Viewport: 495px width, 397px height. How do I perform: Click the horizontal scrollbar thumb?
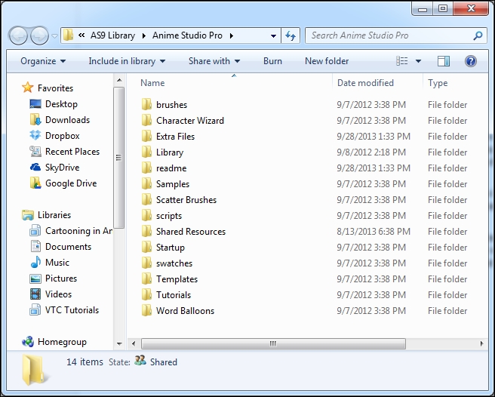(273, 343)
